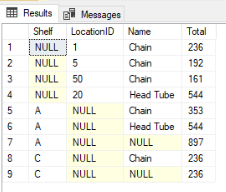Switch to the Messages tab
Screen dimensions: 226x192
pos(92,14)
